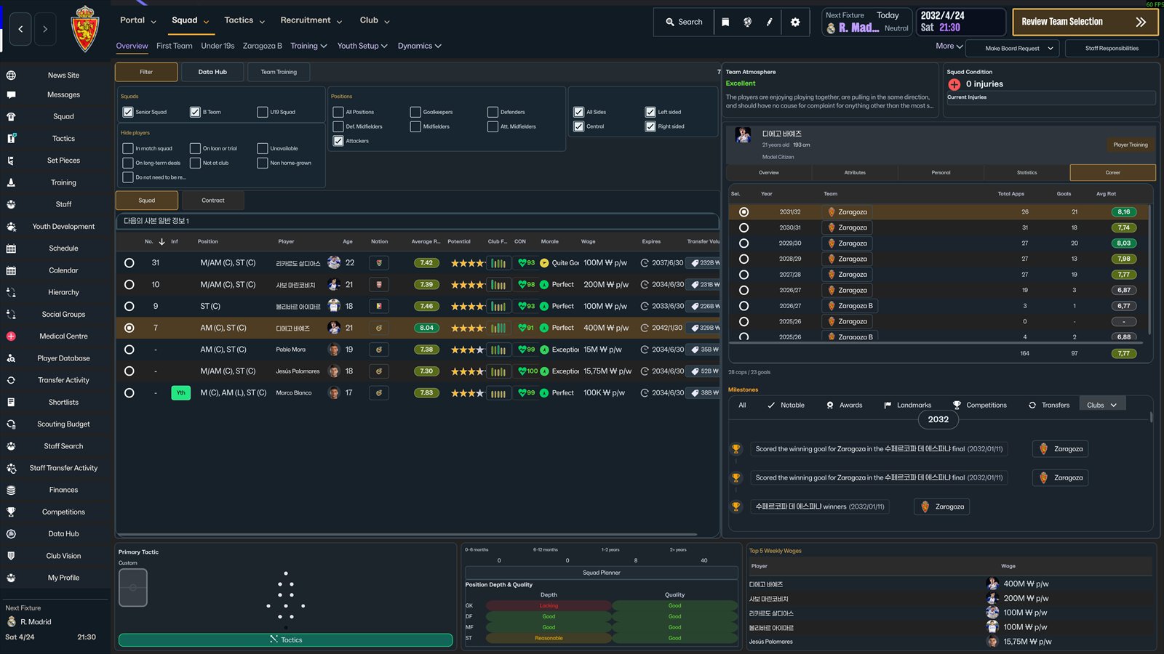The width and height of the screenshot is (1164, 654).
Task: Open Set Pieces icon in sidebar
Action: (x=11, y=161)
